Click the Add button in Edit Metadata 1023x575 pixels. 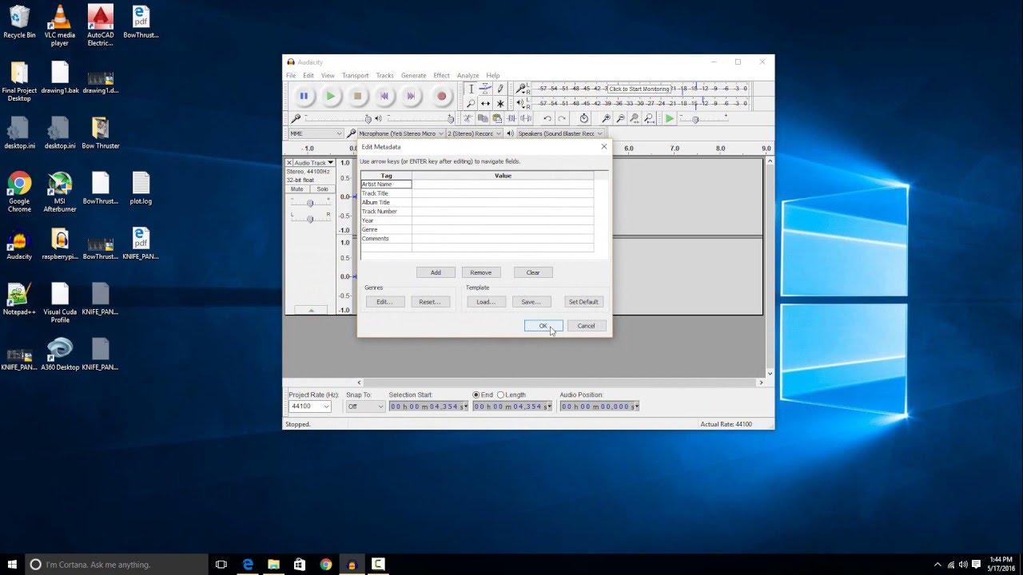coord(436,272)
